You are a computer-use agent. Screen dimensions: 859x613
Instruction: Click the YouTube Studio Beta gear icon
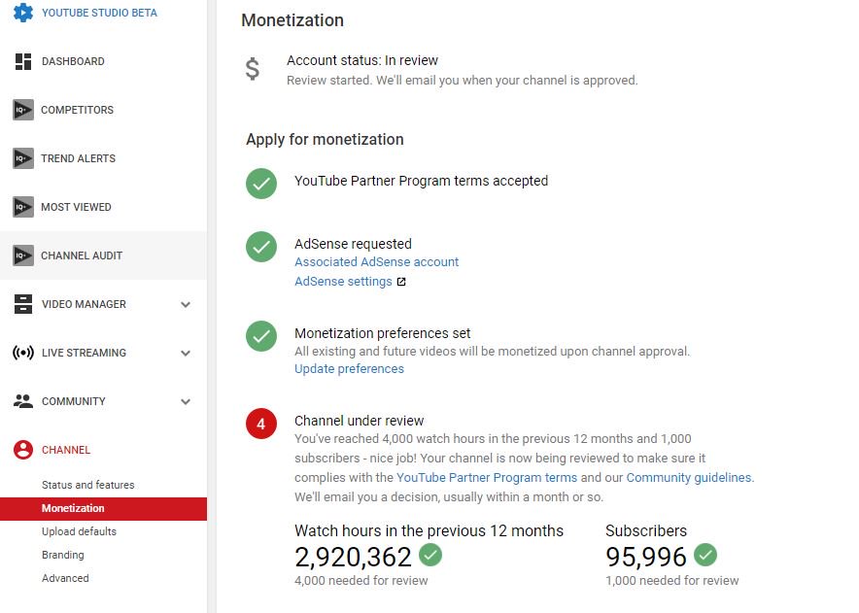[x=23, y=12]
